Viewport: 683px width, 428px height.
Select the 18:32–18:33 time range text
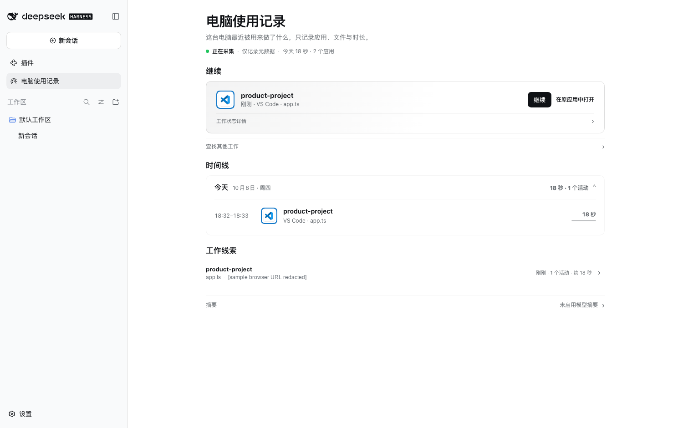click(232, 216)
